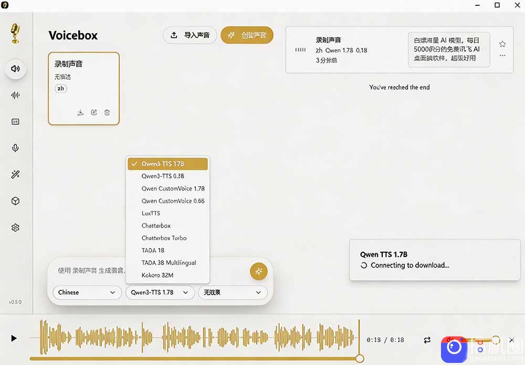Open the 无效果 effects dropdown
Viewport: 525px width, 365px height.
(233, 293)
